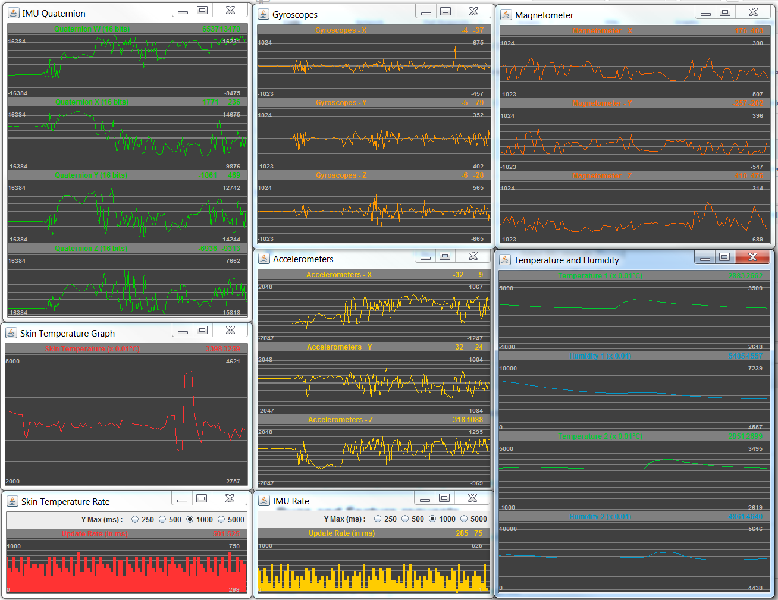Click the "Humidity 2 (x 0.01)" graph header
Viewport: 778px width, 600px height.
(633, 517)
